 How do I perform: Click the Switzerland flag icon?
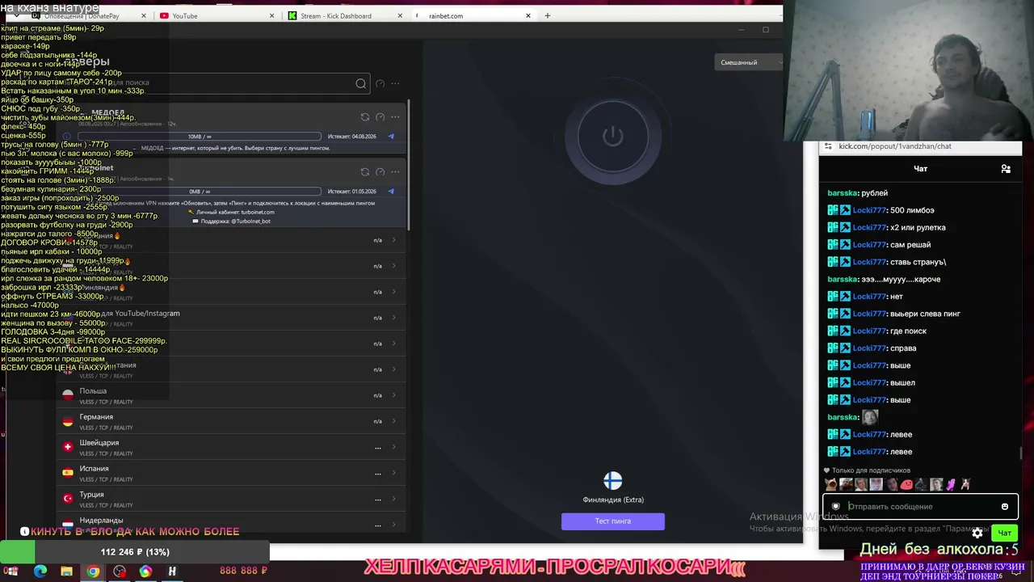pyautogui.click(x=68, y=446)
